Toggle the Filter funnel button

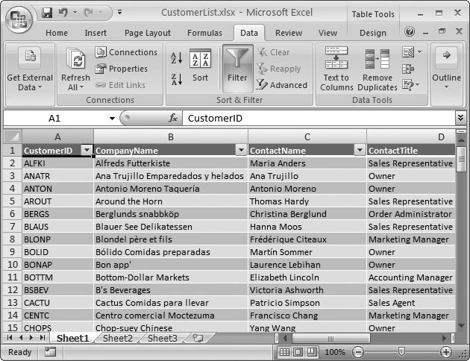click(237, 66)
